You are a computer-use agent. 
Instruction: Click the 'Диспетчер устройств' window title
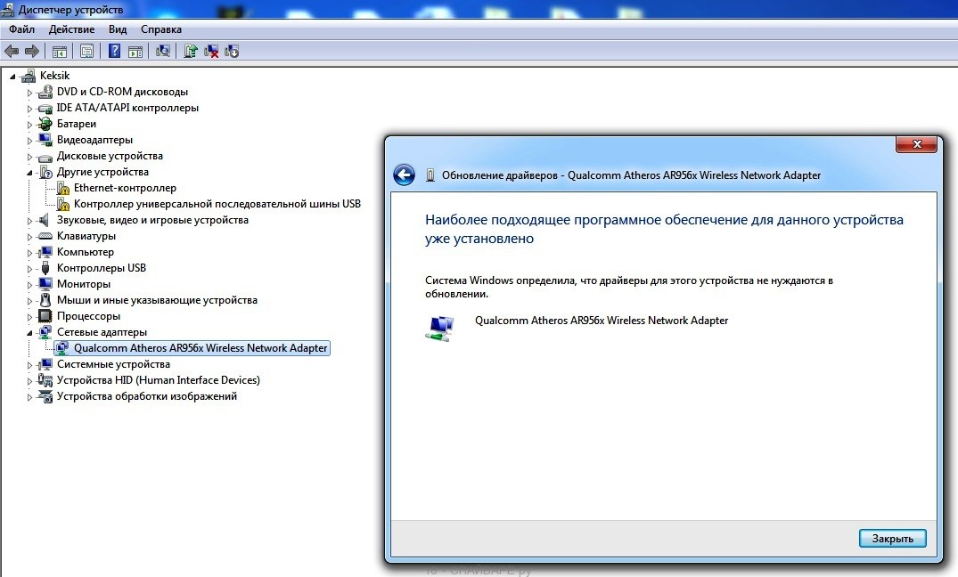click(x=71, y=10)
